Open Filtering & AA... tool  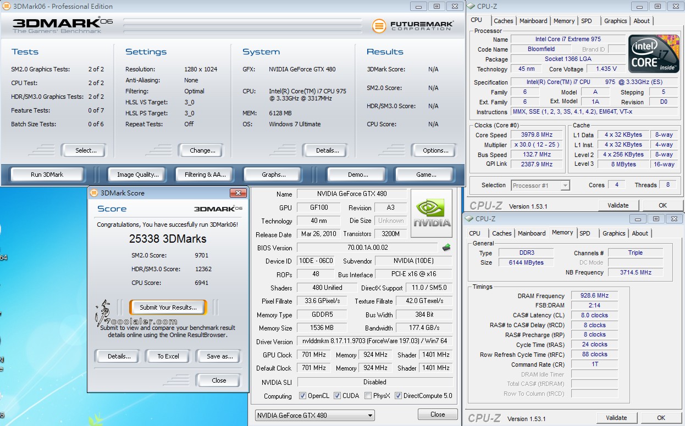(205, 175)
